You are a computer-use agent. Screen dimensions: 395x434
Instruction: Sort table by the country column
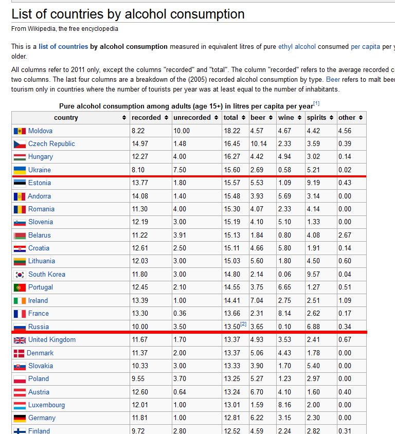[x=124, y=118]
